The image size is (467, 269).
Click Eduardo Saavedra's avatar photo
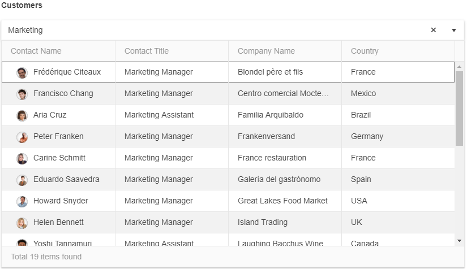(x=22, y=180)
